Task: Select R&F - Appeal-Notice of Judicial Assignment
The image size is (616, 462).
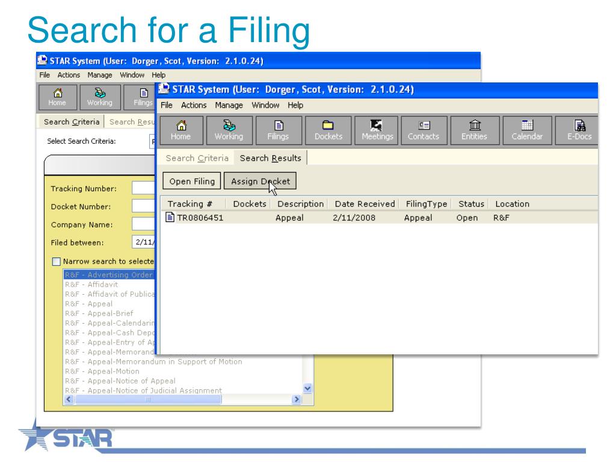Action: click(143, 390)
